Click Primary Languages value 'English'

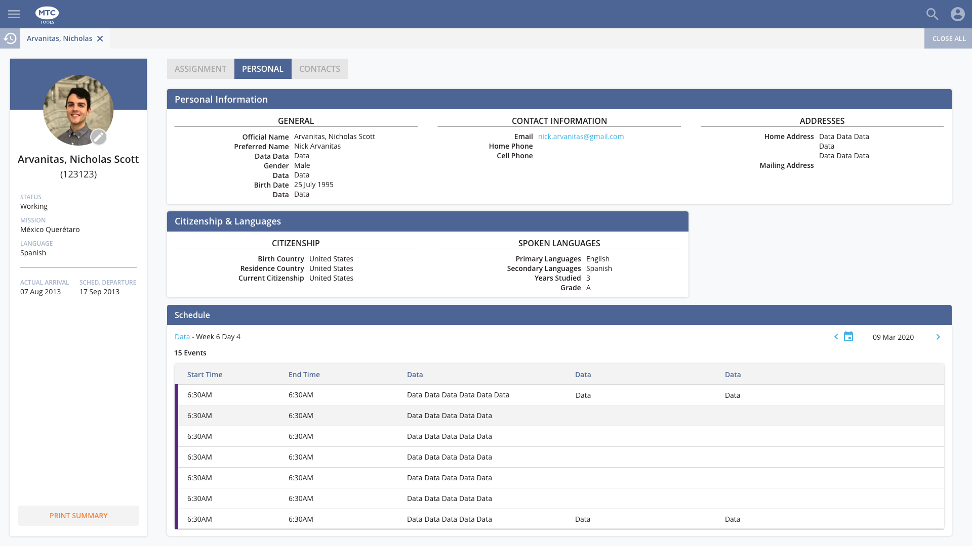click(x=598, y=259)
